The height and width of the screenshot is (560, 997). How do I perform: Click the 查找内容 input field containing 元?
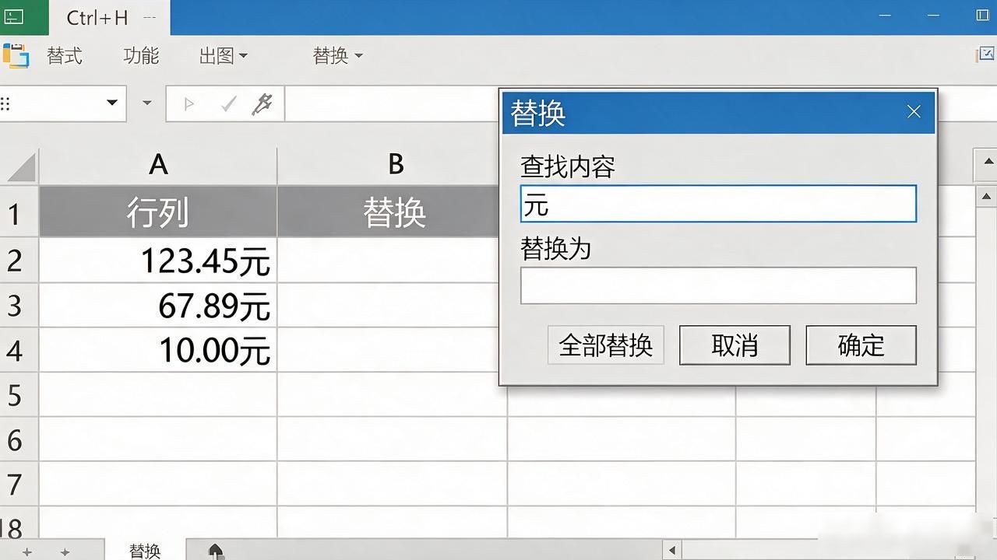718,204
